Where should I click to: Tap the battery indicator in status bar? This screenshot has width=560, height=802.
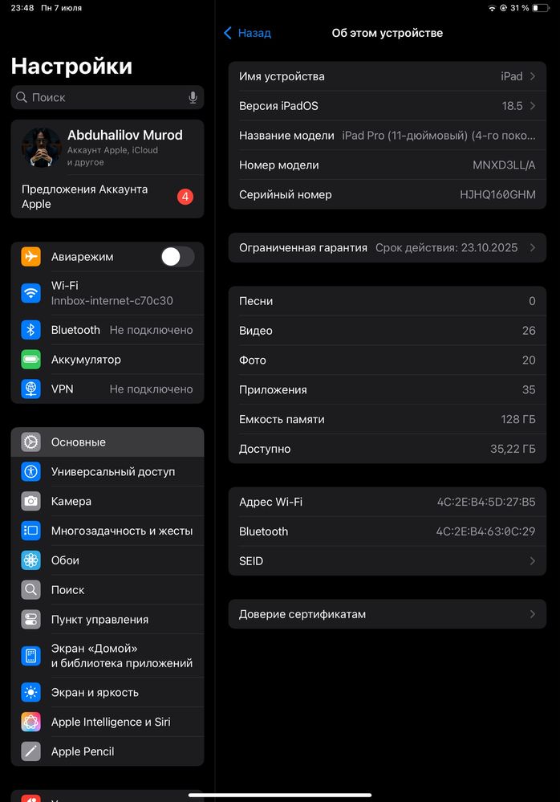[540, 8]
